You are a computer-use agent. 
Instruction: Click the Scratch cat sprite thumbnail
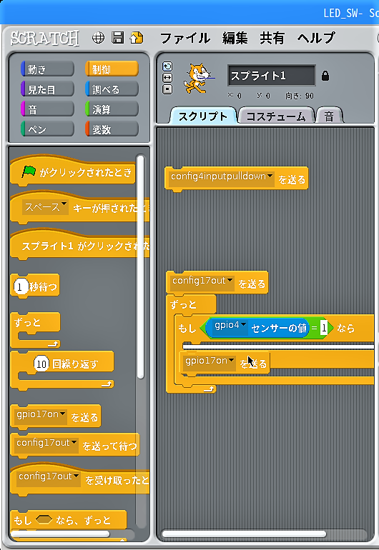coord(199,78)
